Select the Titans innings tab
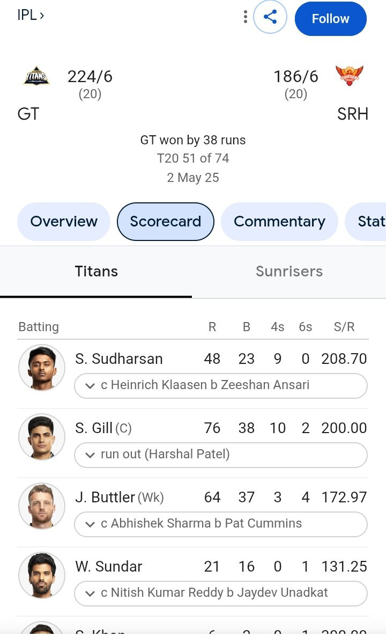Image resolution: width=386 pixels, height=636 pixels. (96, 272)
